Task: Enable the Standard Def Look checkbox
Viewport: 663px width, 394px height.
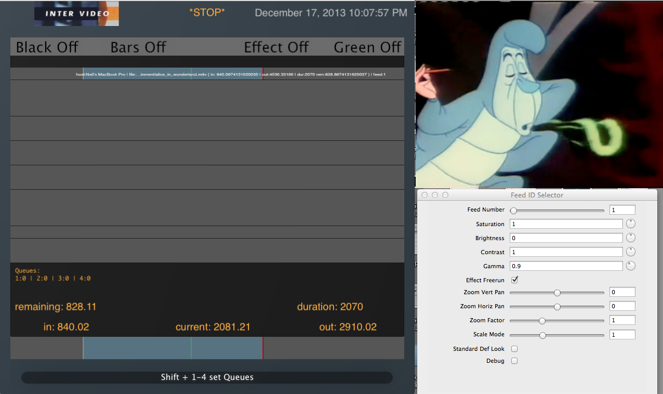Action: (x=514, y=349)
